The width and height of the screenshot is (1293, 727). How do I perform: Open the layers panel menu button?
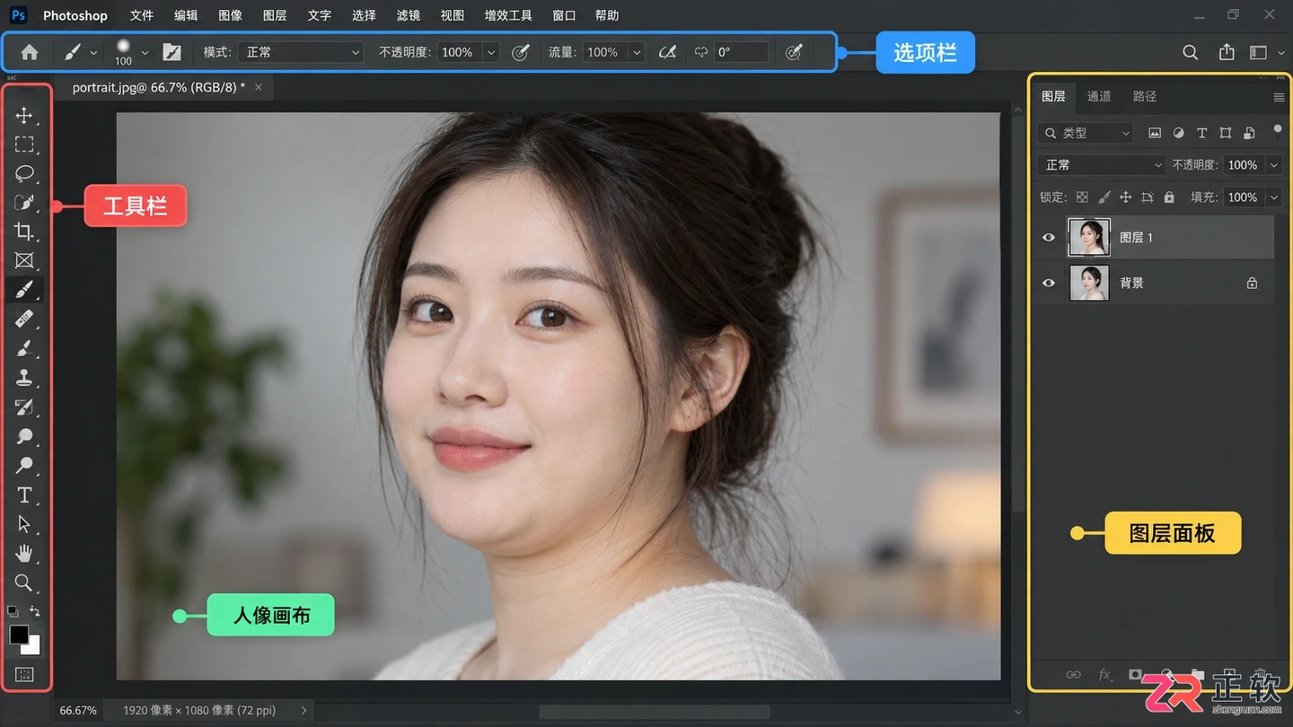pyautogui.click(x=1279, y=97)
